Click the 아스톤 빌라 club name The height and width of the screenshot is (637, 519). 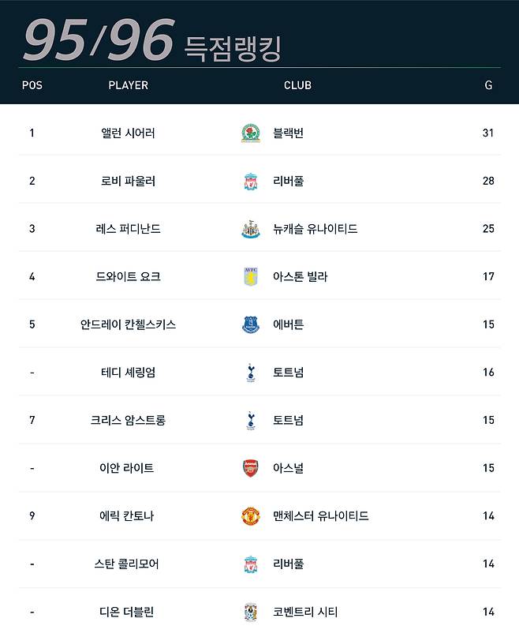point(300,277)
